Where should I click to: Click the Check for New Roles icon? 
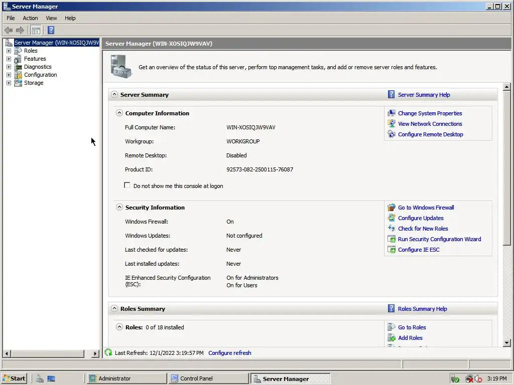(392, 229)
